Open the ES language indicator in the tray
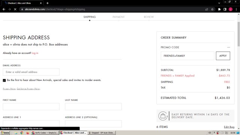Image resolution: width=240 pixels, height=135 pixels. coord(210,133)
